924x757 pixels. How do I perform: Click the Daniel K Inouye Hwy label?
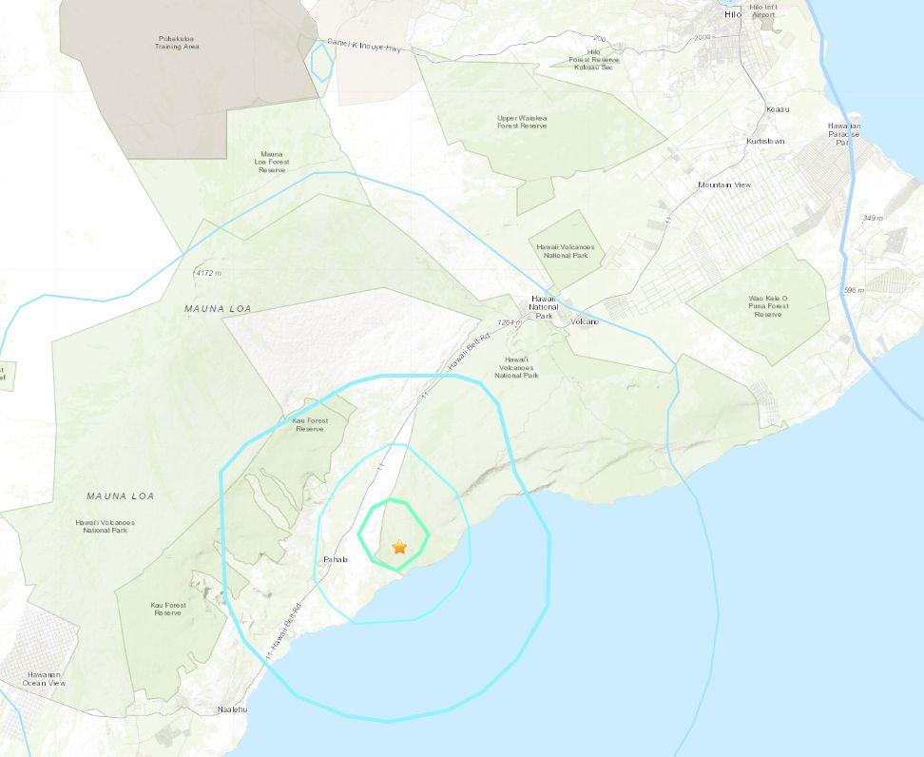click(x=363, y=46)
